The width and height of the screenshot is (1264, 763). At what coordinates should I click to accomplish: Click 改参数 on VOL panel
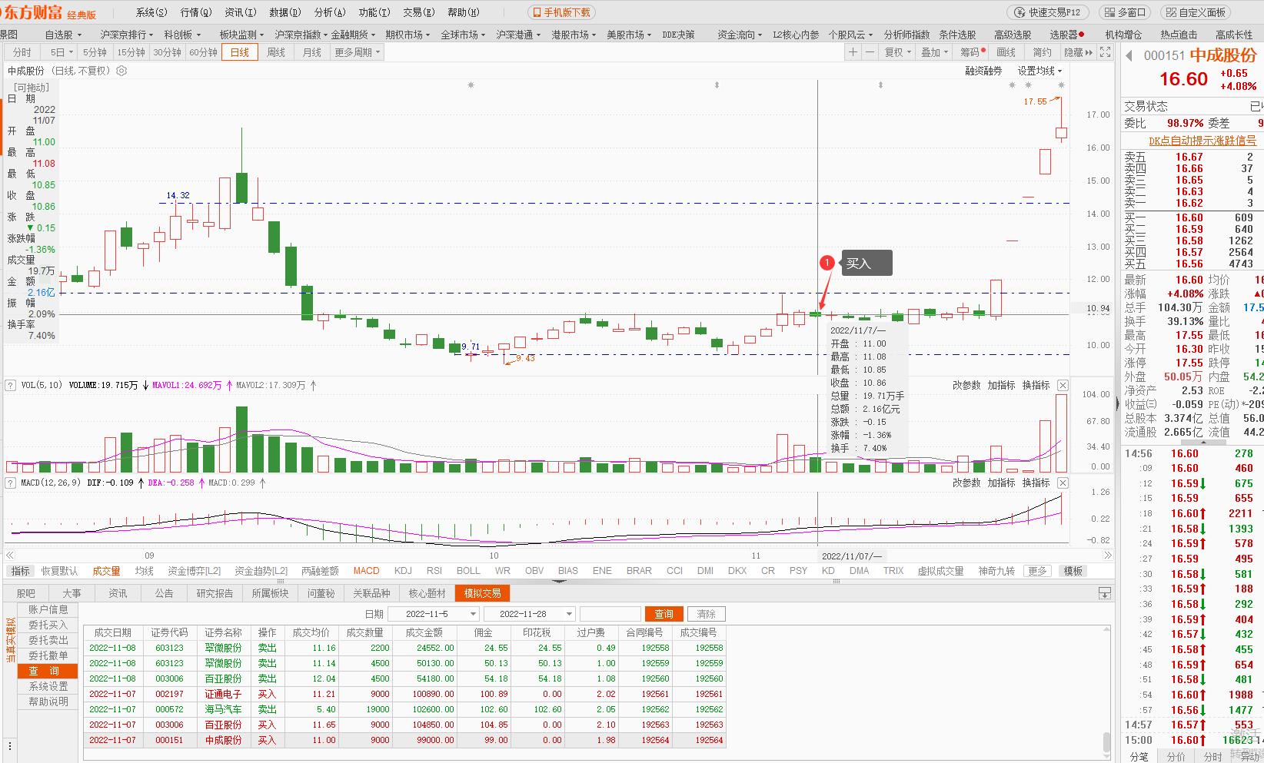(x=966, y=385)
